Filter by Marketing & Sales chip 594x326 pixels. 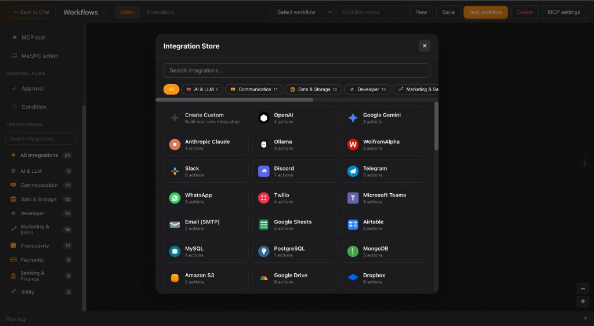(x=416, y=89)
